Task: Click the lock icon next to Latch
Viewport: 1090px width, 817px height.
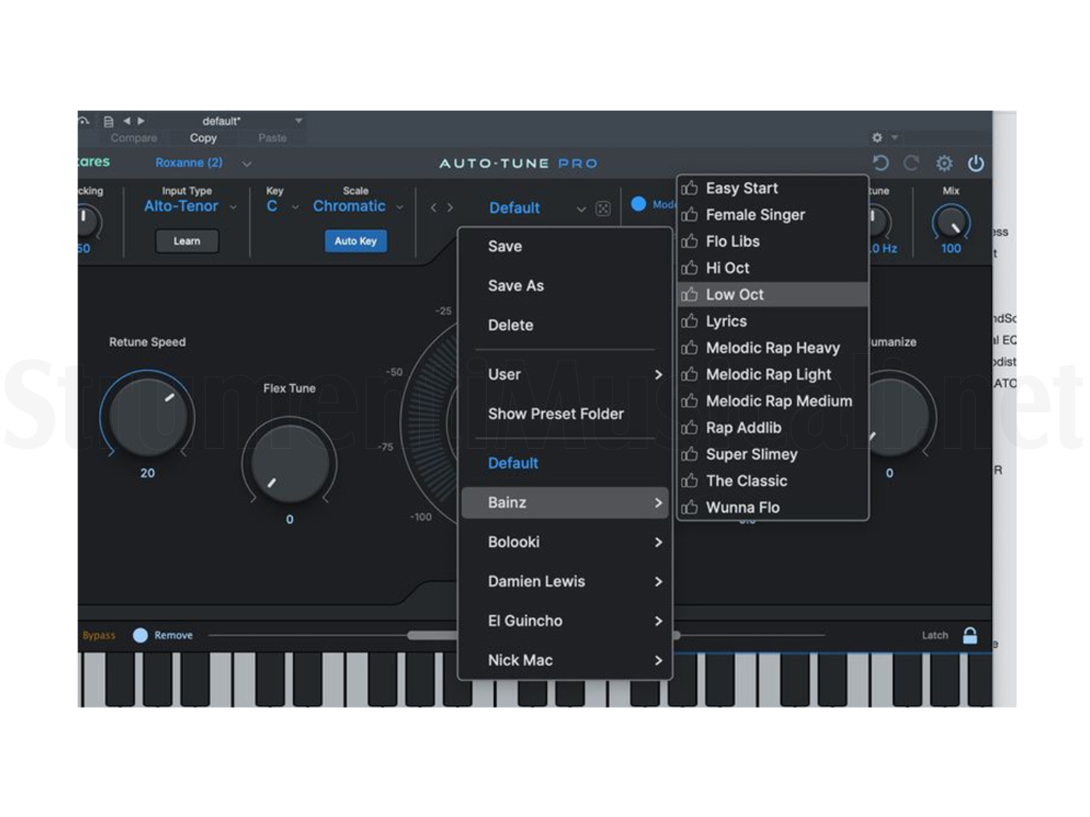Action: (x=969, y=635)
